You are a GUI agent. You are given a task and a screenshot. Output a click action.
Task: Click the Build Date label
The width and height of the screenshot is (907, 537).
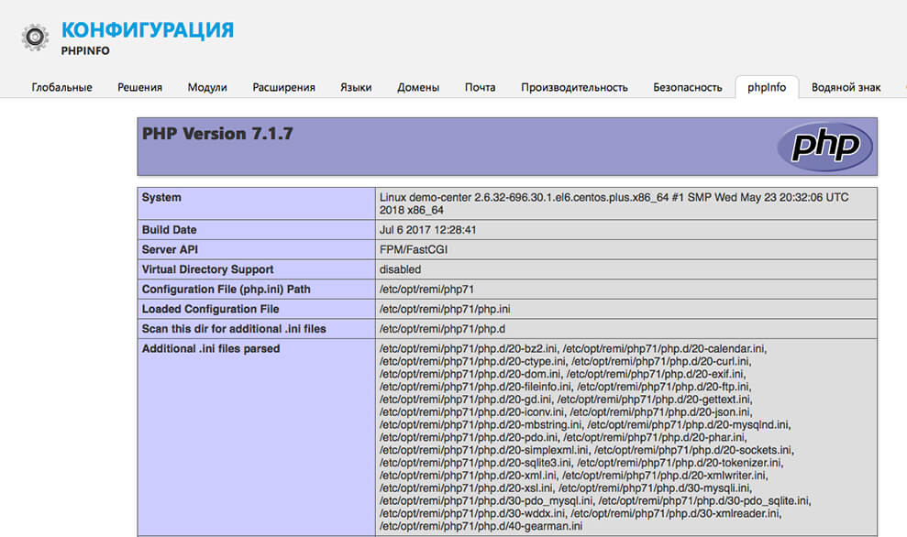pos(169,229)
